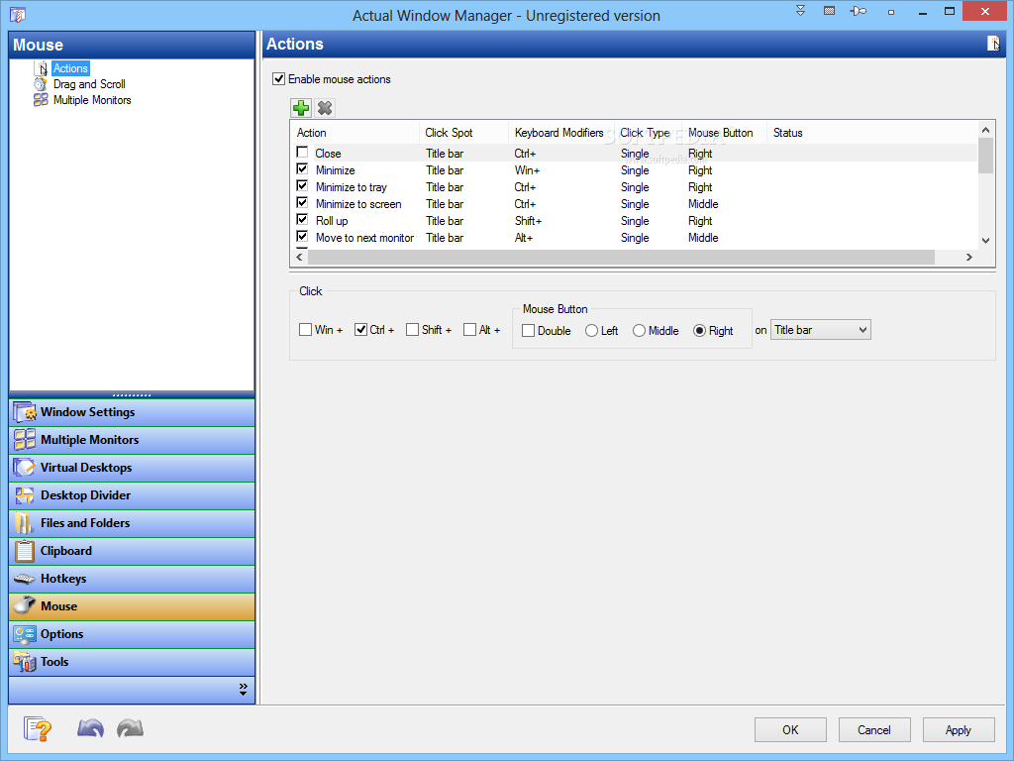
Task: Click the roll up title bar icon
Action: pyautogui.click(x=800, y=10)
